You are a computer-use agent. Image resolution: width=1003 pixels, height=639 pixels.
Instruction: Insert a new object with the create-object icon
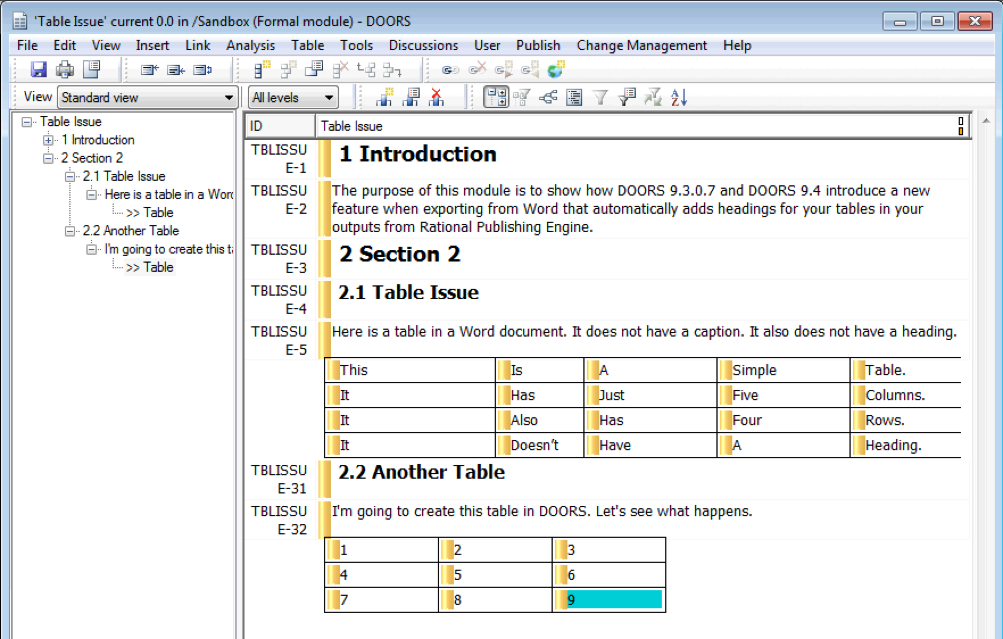click(x=262, y=69)
